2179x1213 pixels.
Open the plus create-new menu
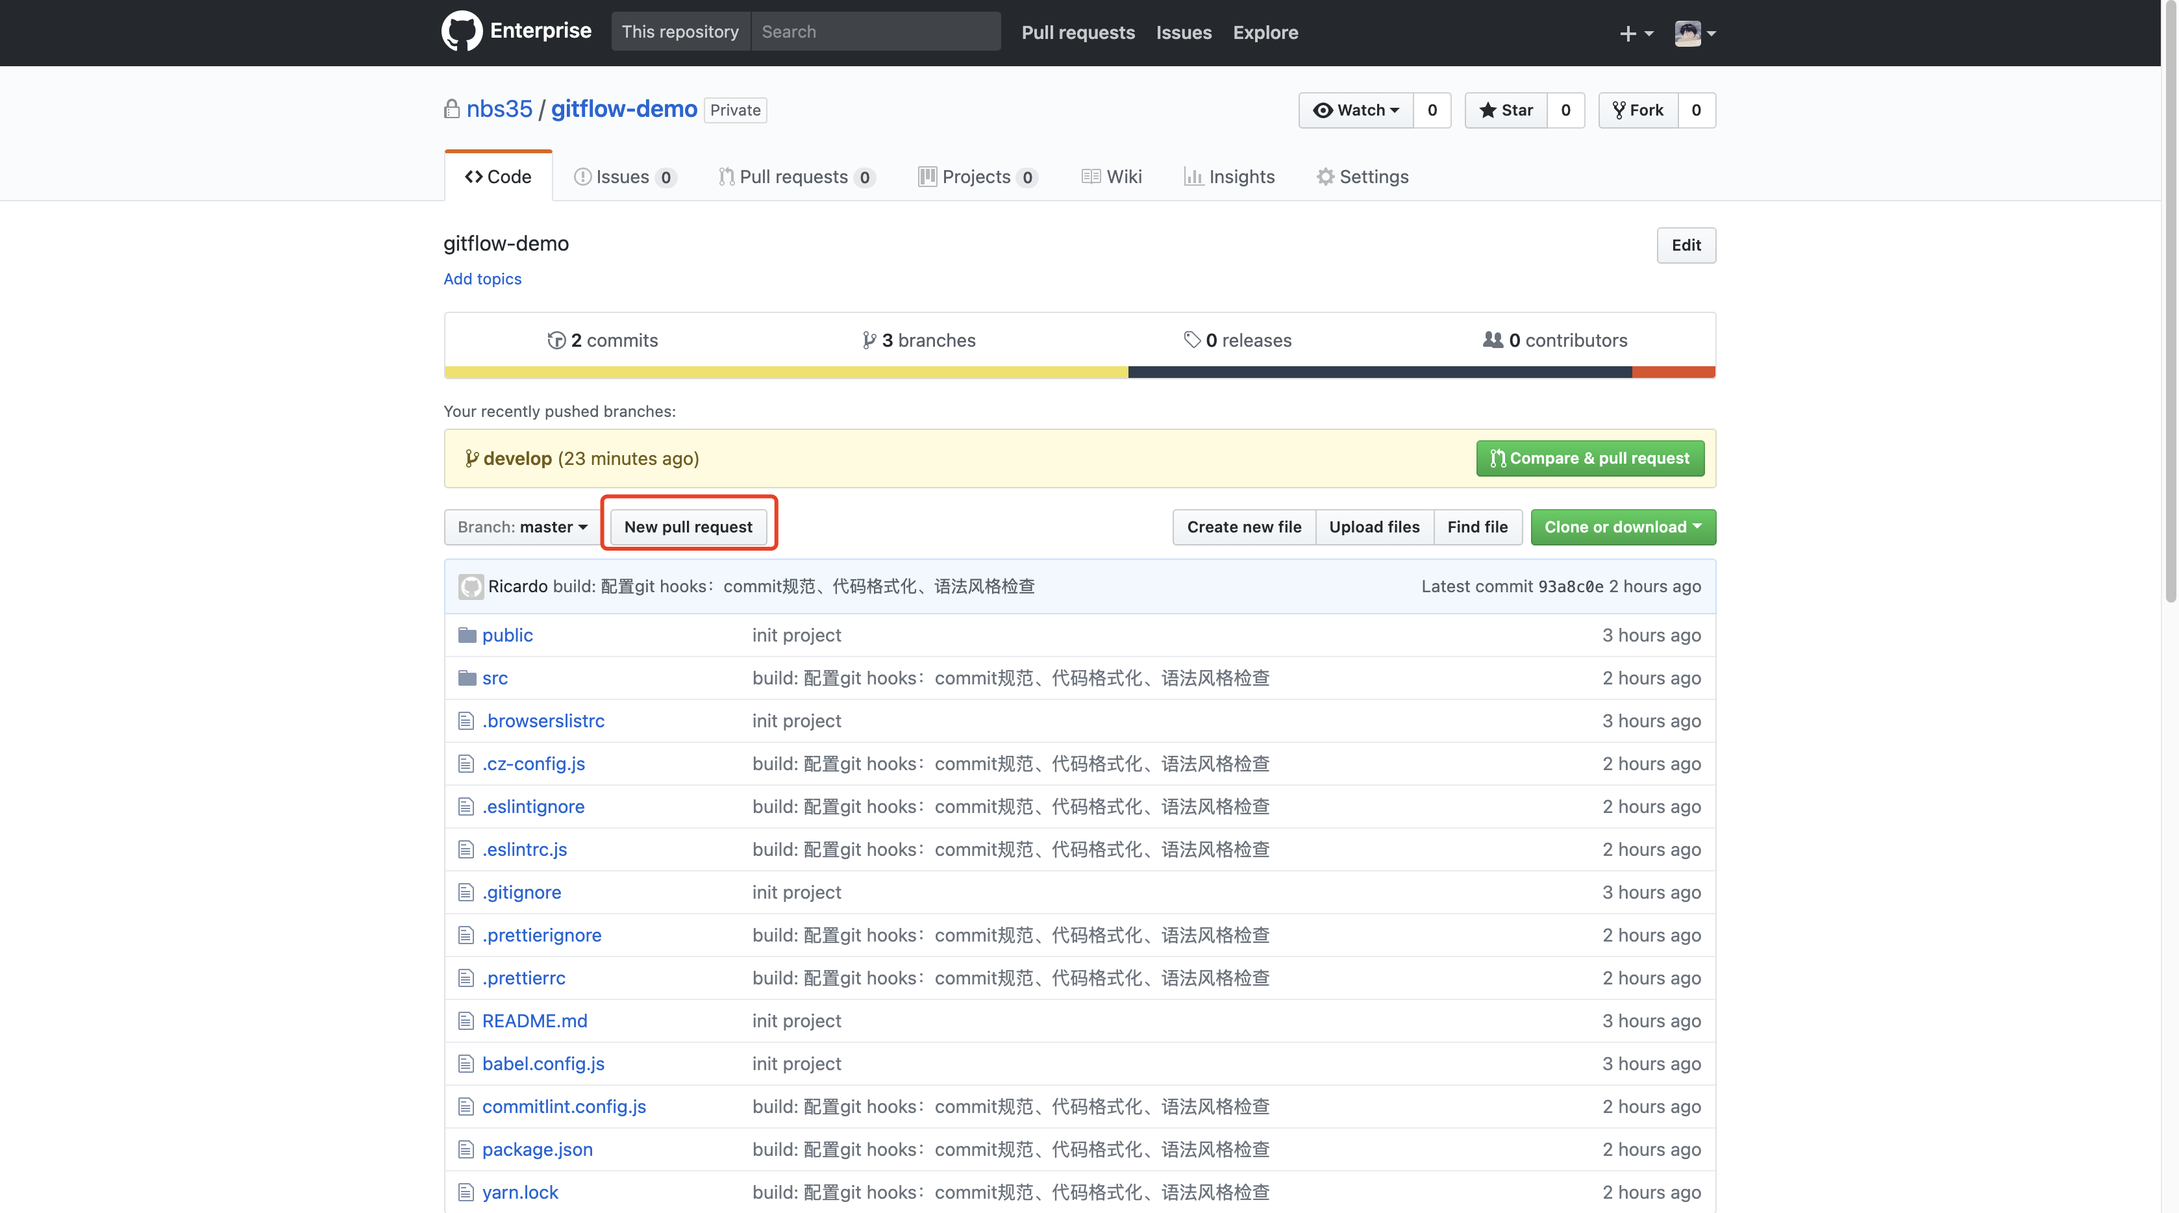coord(1636,33)
